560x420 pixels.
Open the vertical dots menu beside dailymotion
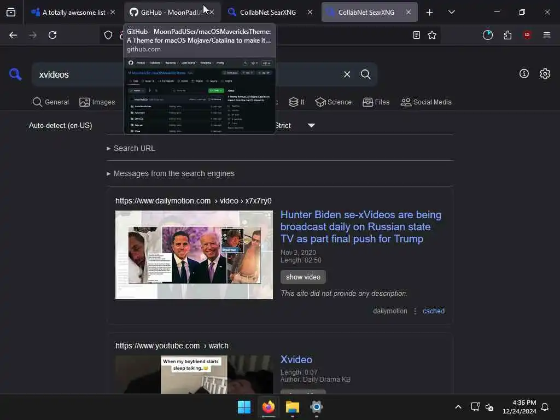tap(415, 311)
